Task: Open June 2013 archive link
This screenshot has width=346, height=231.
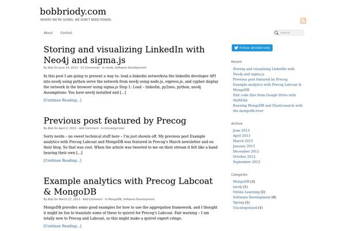Action: click(241, 131)
